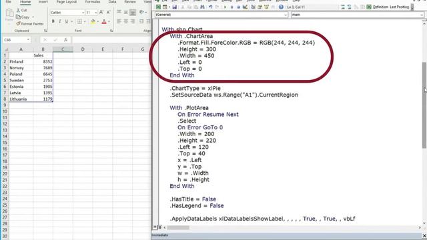Click the Break pause icon in VBA toolbar
Screen dimensions: 427x240
coord(232,7)
